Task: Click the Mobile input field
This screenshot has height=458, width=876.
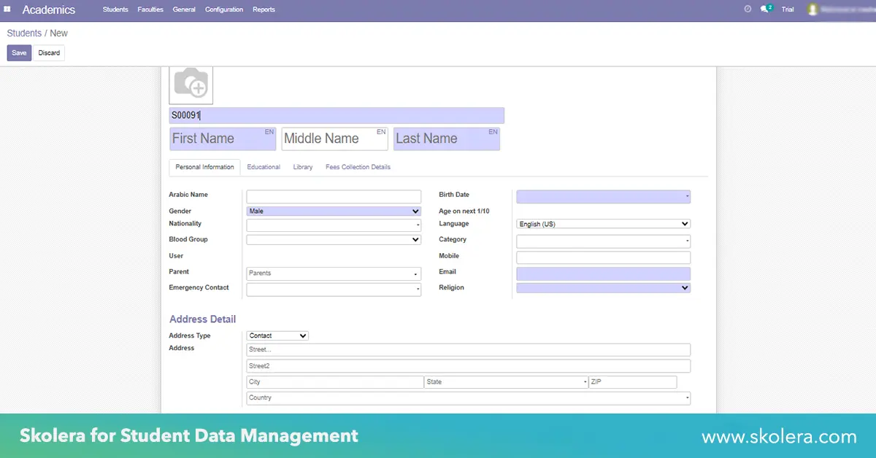Action: (603, 257)
